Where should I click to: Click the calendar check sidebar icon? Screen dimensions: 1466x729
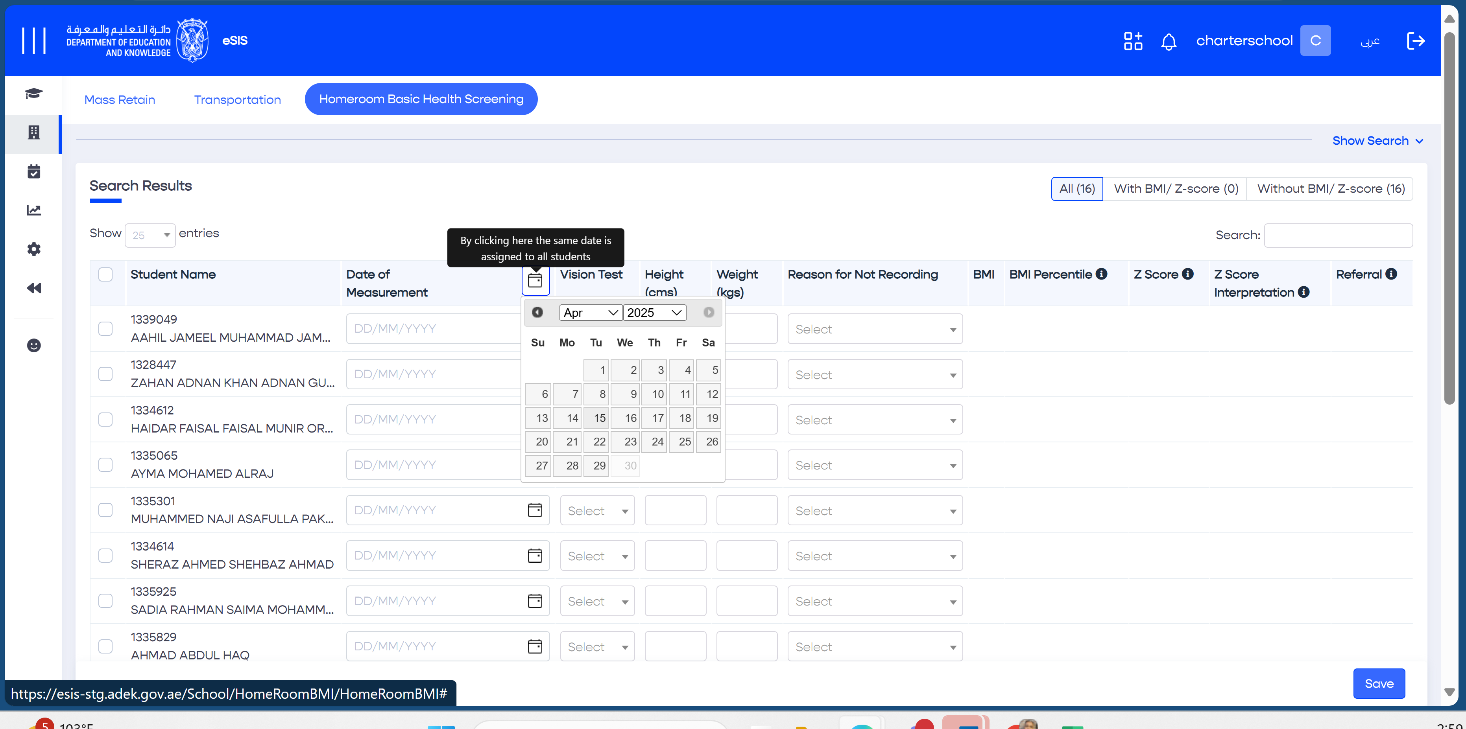click(x=33, y=171)
